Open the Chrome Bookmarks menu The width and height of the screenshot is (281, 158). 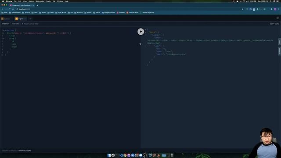click(40, 1)
